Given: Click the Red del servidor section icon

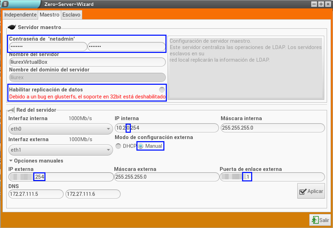Looking at the screenshot, I should [10, 110].
